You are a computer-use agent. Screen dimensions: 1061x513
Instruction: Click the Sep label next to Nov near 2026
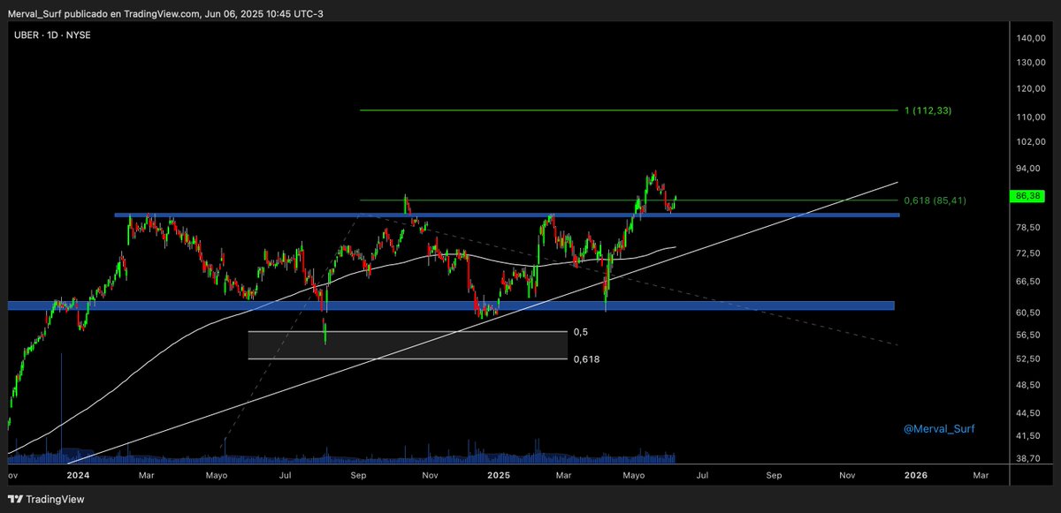point(775,475)
